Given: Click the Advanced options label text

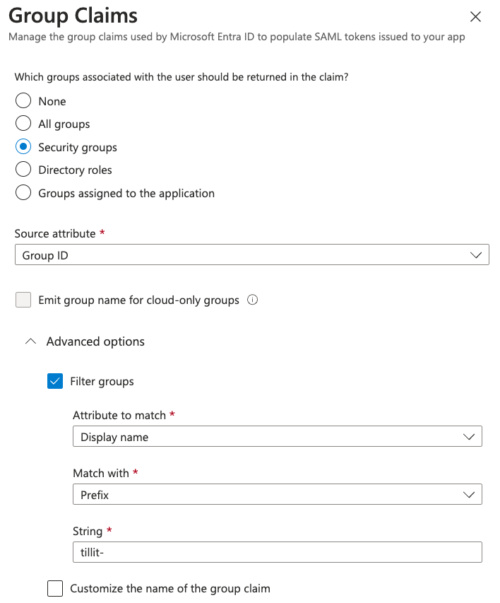Looking at the screenshot, I should (x=95, y=341).
